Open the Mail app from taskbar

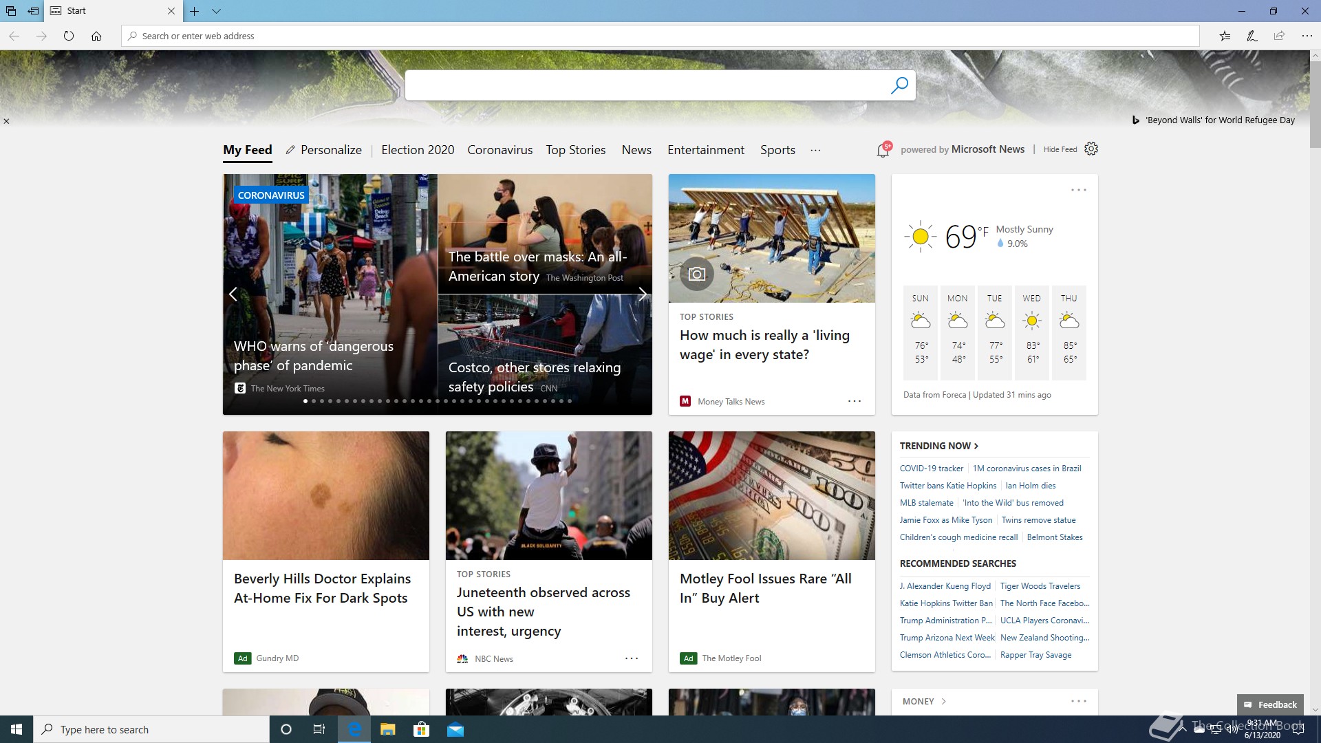point(455,729)
